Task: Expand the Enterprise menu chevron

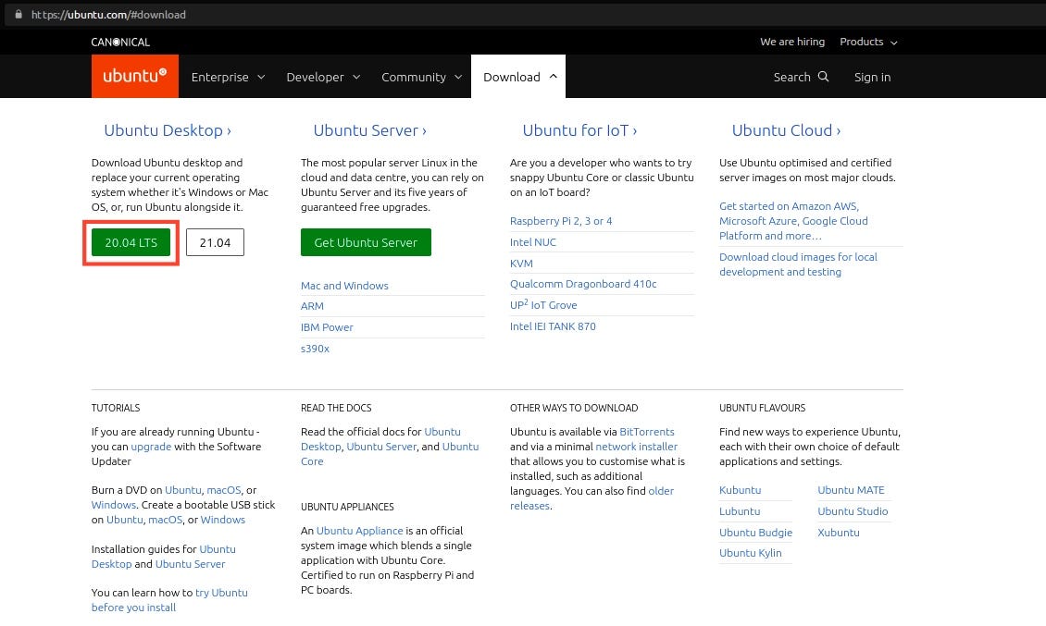Action: click(x=261, y=78)
